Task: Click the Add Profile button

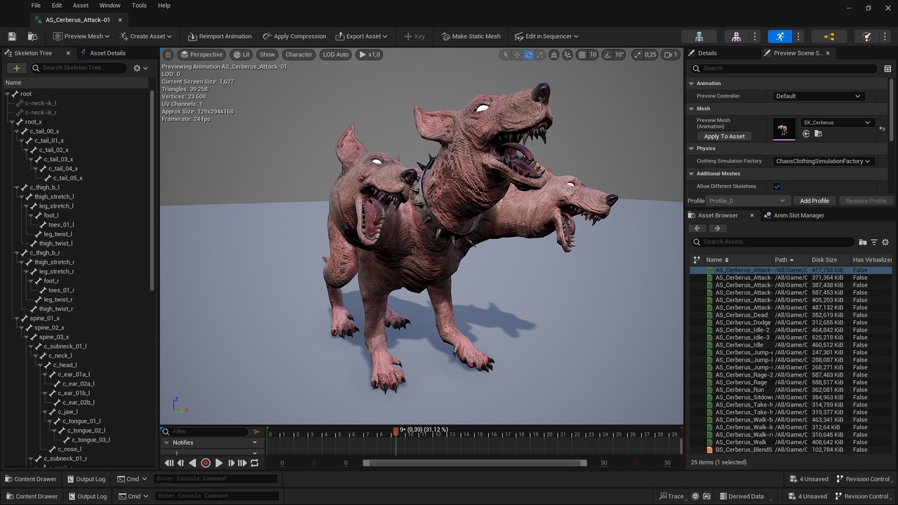Action: [x=814, y=201]
